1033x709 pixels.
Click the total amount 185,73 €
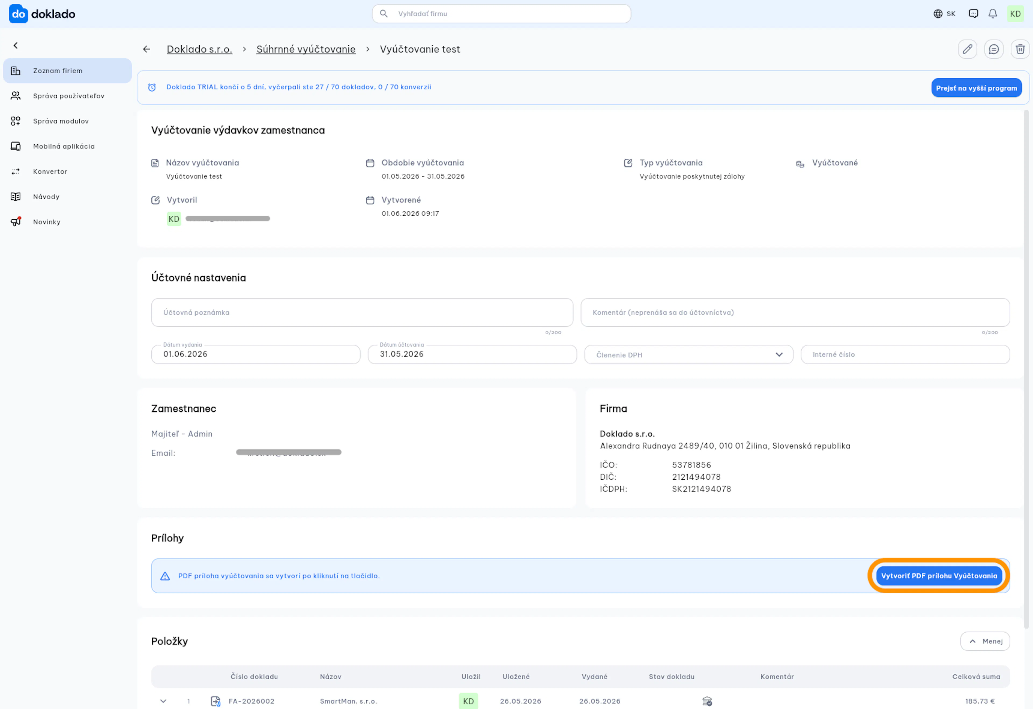click(980, 701)
